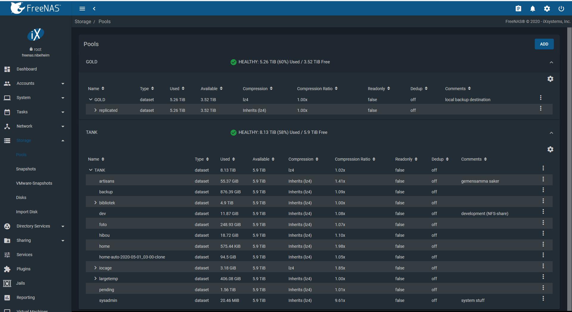The width and height of the screenshot is (572, 312).
Task: Collapse the TANK pool panel
Action: tap(551, 133)
